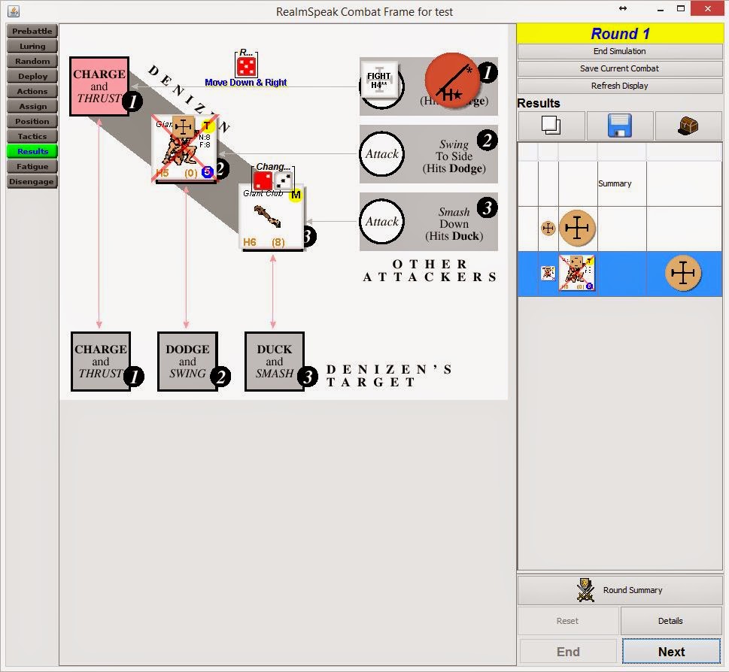Click End Simulation button
The width and height of the screenshot is (729, 672).
pyautogui.click(x=620, y=51)
